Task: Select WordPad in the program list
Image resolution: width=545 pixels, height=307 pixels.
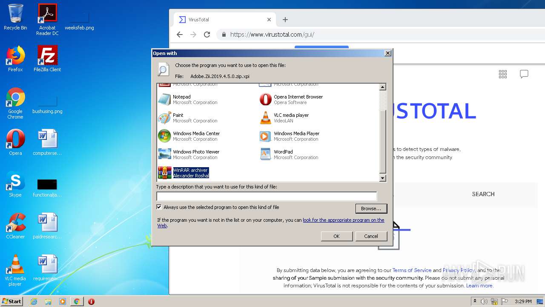Action: point(289,154)
